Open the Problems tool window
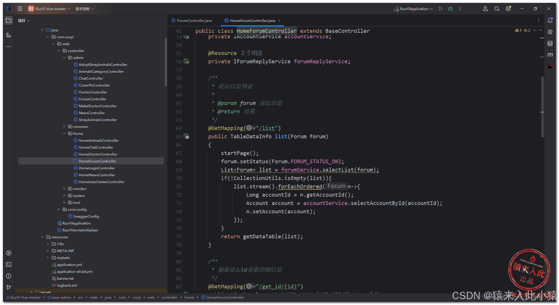Screen dimensions: 559x305 point(9,276)
